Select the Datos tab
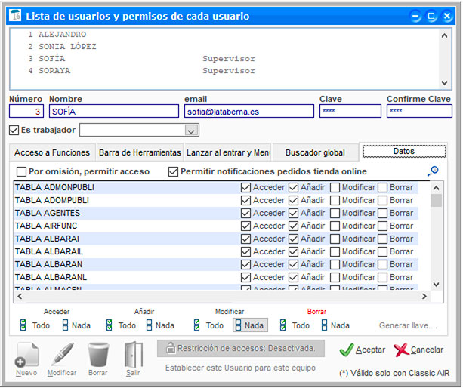 coord(403,152)
